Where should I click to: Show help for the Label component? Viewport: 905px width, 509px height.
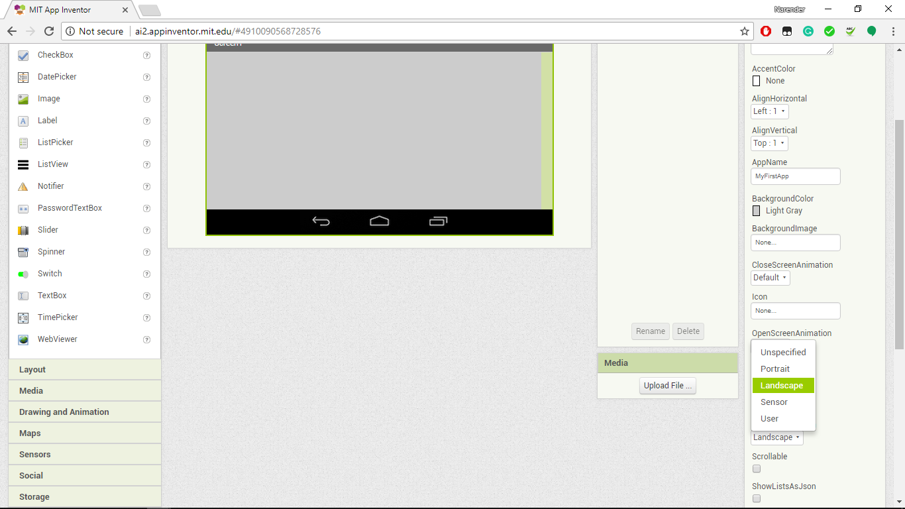pyautogui.click(x=147, y=121)
